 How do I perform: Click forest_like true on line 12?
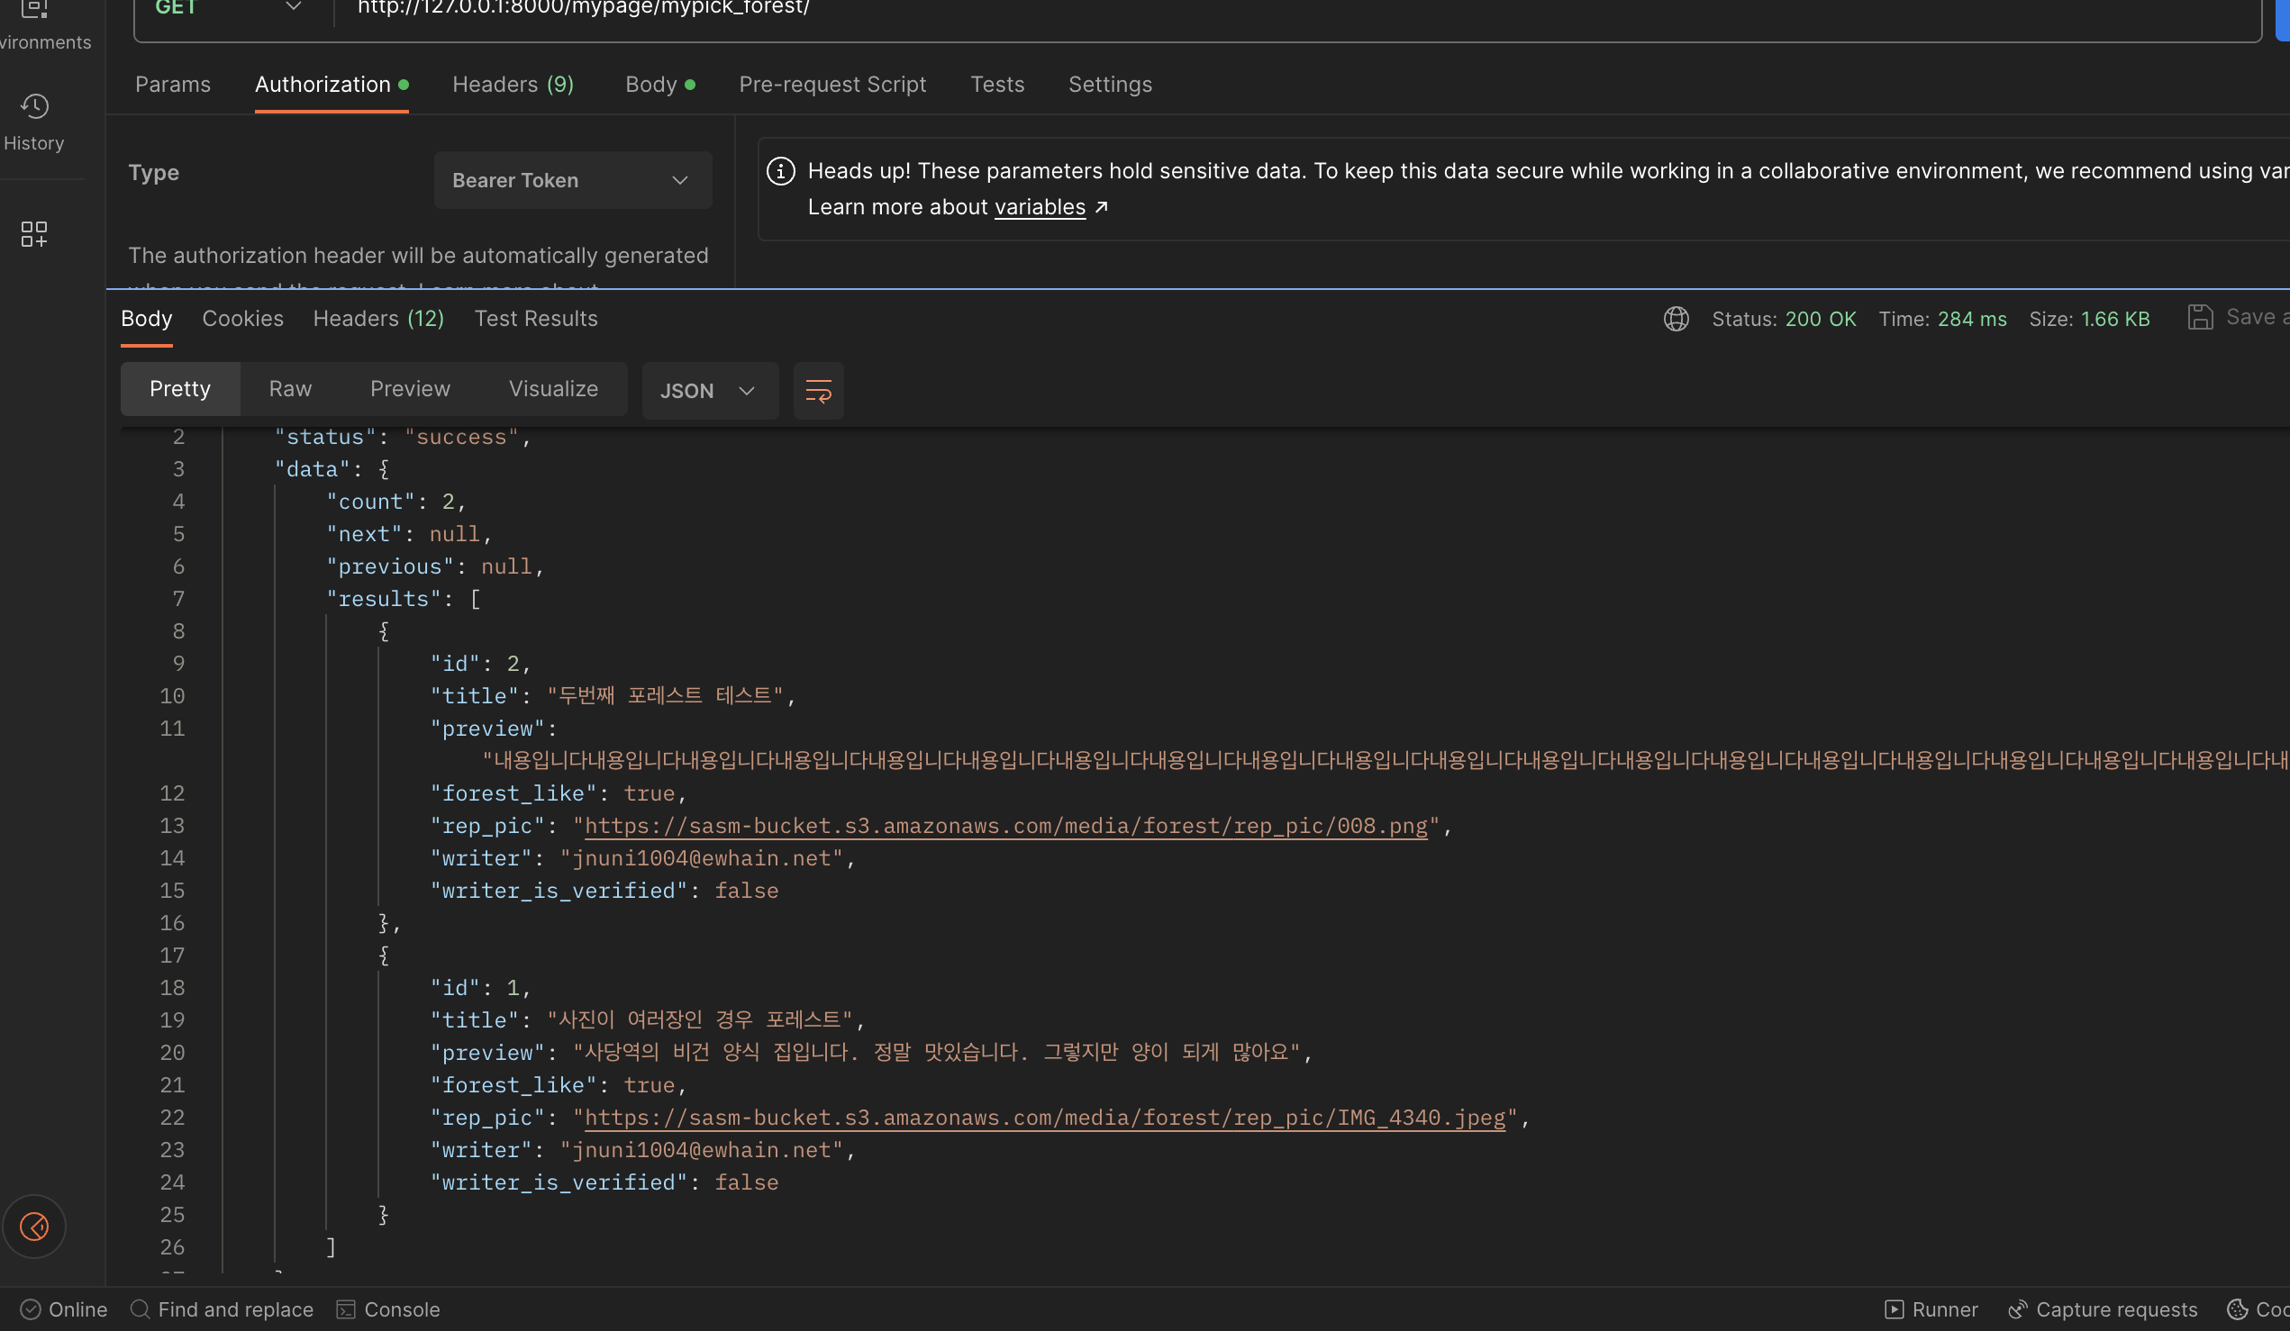558,793
